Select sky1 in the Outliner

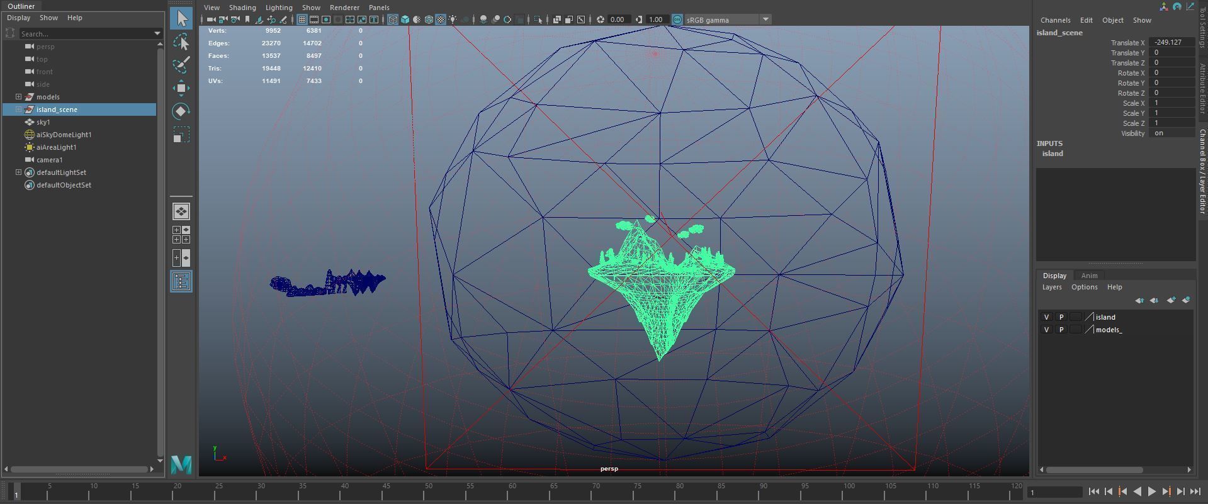coord(43,122)
